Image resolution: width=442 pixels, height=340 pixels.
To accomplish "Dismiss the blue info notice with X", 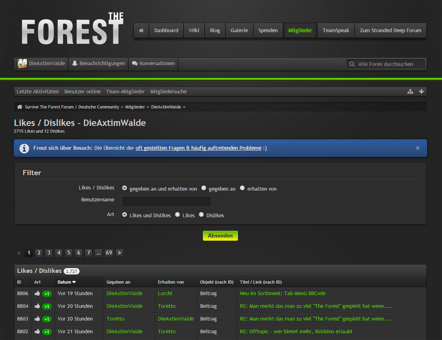I will point(418,148).
